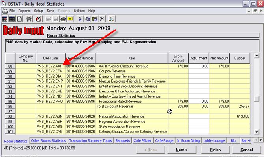Image resolution: width=264 pixels, height=157 pixels.
Task: Click the Cancel button
Action: 247,150
